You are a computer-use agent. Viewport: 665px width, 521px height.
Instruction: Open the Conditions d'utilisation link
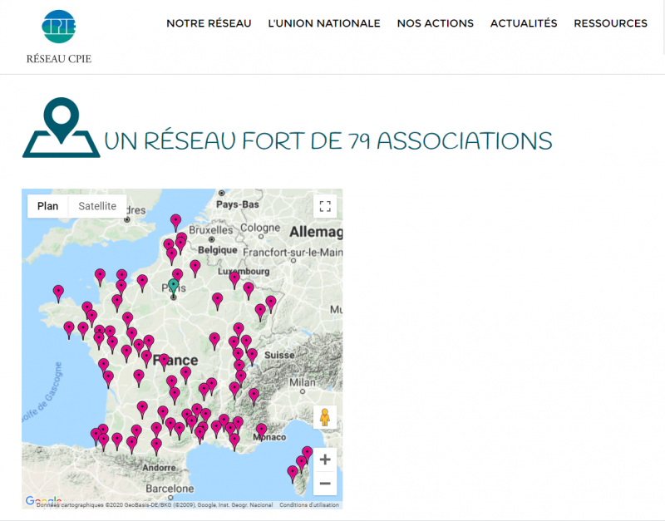309,504
